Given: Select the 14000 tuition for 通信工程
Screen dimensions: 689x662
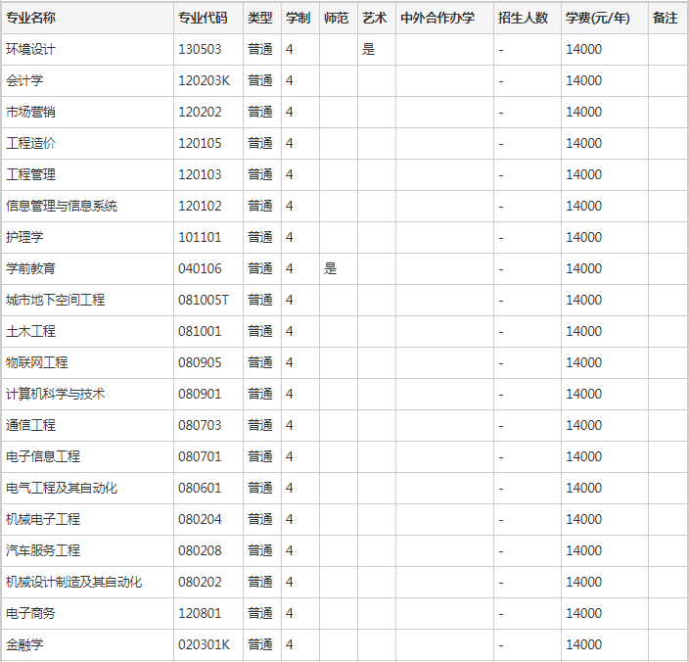Looking at the screenshot, I should pyautogui.click(x=583, y=425).
